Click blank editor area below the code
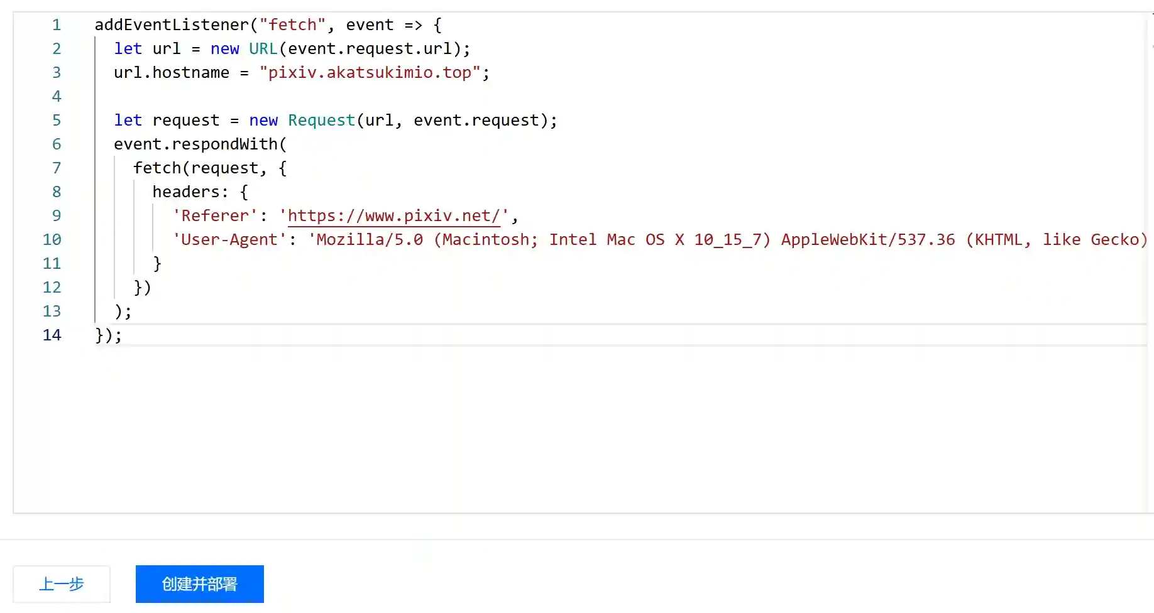The image size is (1154, 613). coord(566,433)
